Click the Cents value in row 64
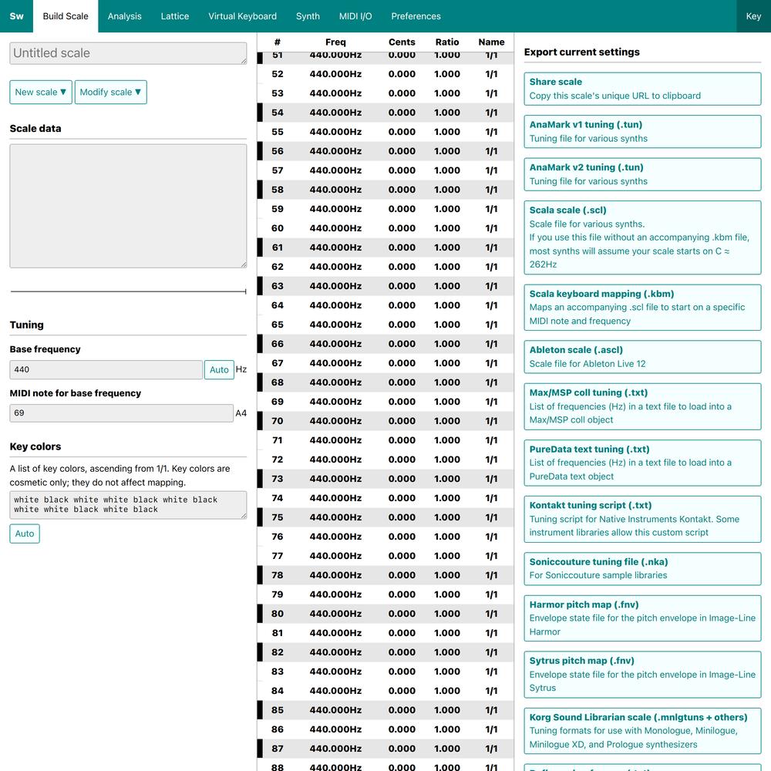The width and height of the screenshot is (771, 771). [402, 305]
